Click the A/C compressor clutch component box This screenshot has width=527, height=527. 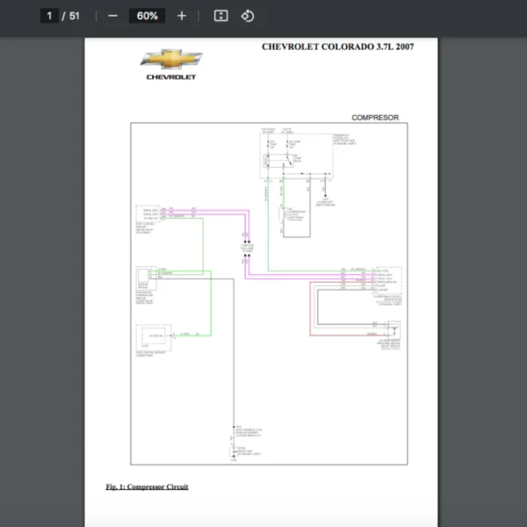point(294,221)
